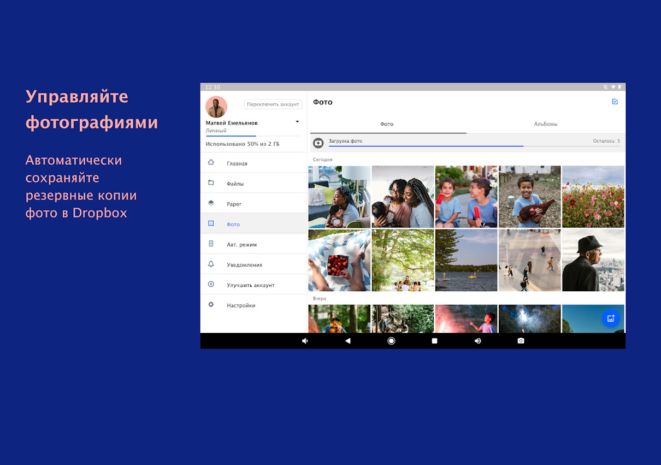Select Фото menu item in sidebar
Screen dimensions: 661x465
pyautogui.click(x=254, y=223)
